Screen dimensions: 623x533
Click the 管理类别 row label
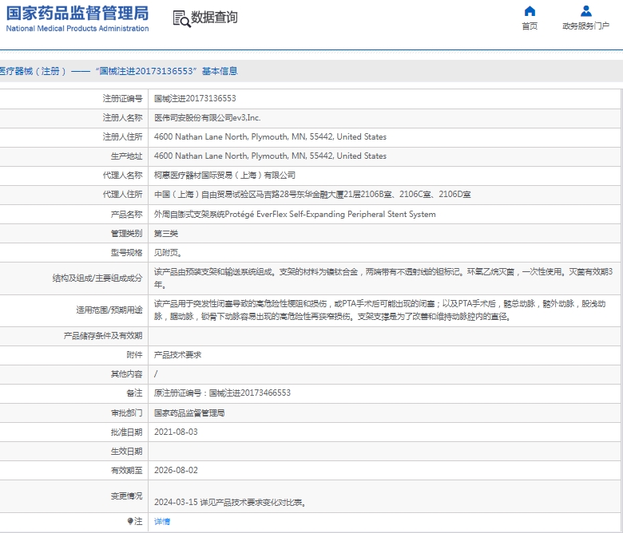[126, 233]
